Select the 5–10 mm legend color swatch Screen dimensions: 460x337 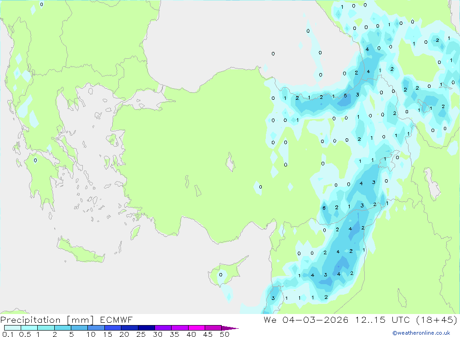80,328
